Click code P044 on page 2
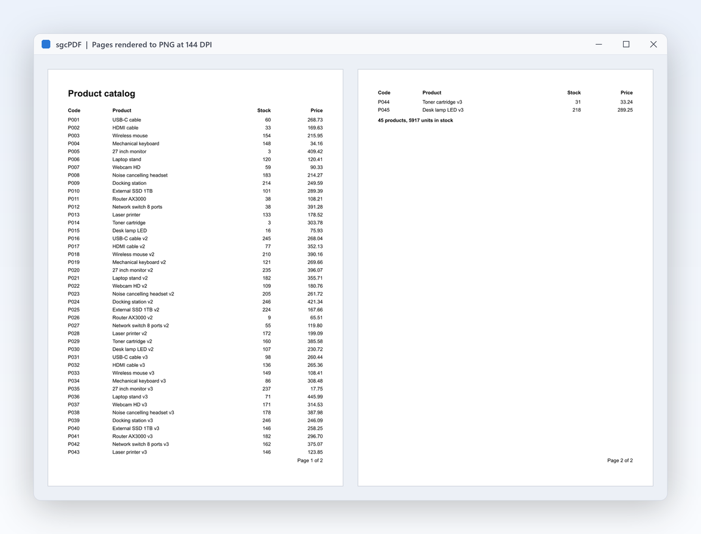 [x=384, y=102]
